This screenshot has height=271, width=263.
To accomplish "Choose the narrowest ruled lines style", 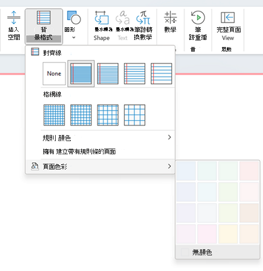I will click(x=81, y=74).
